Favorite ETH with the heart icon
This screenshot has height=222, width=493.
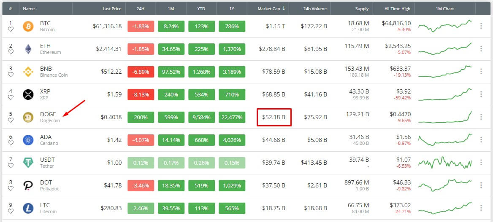pos(11,52)
